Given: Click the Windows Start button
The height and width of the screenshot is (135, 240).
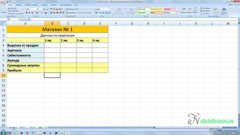Looking at the screenshot, I should pos(3,133).
